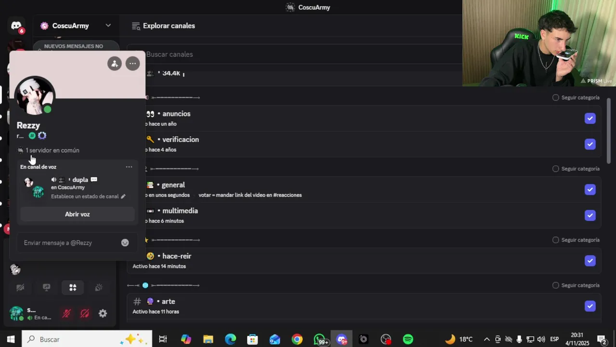The height and width of the screenshot is (347, 616).
Task: Open Outlook from taskbar
Action: 275,339
